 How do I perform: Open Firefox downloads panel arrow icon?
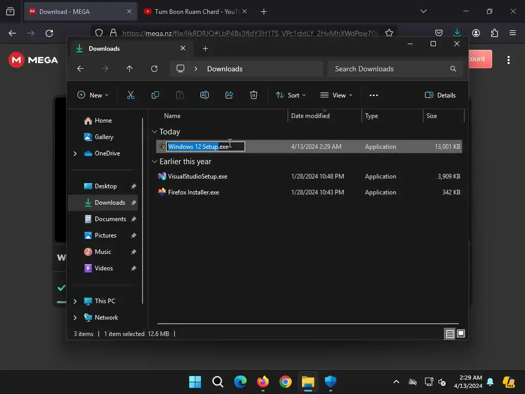pyautogui.click(x=457, y=33)
